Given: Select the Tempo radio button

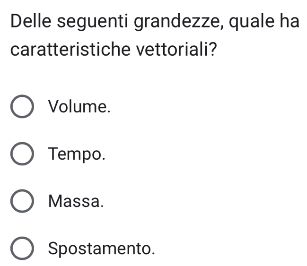Looking at the screenshot, I should point(22,154).
